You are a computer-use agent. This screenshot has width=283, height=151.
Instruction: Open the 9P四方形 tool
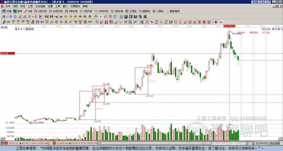tap(56, 11)
